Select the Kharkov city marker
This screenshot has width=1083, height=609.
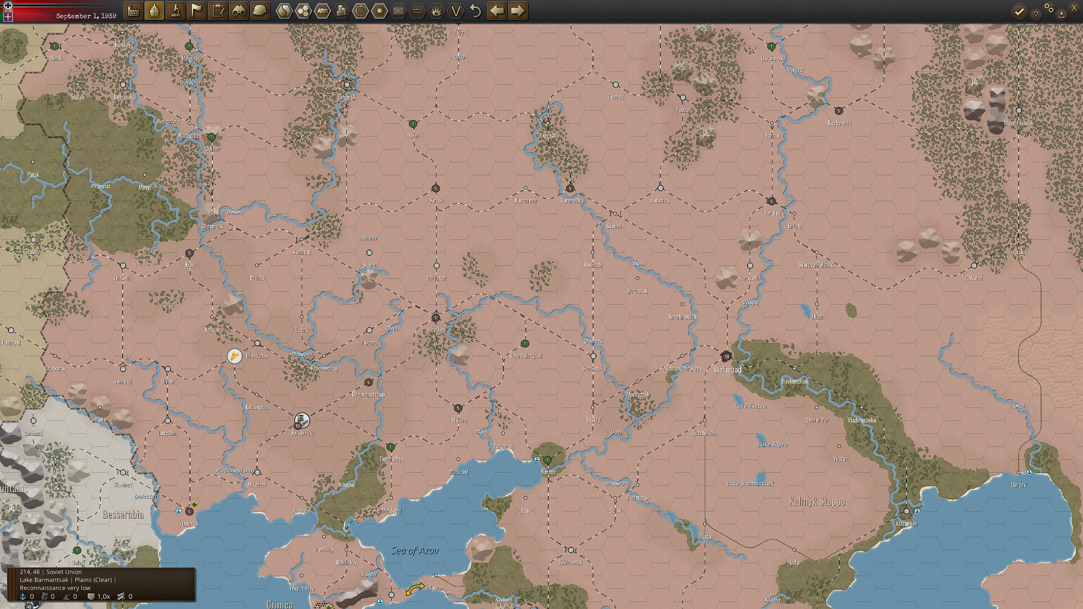pos(436,318)
